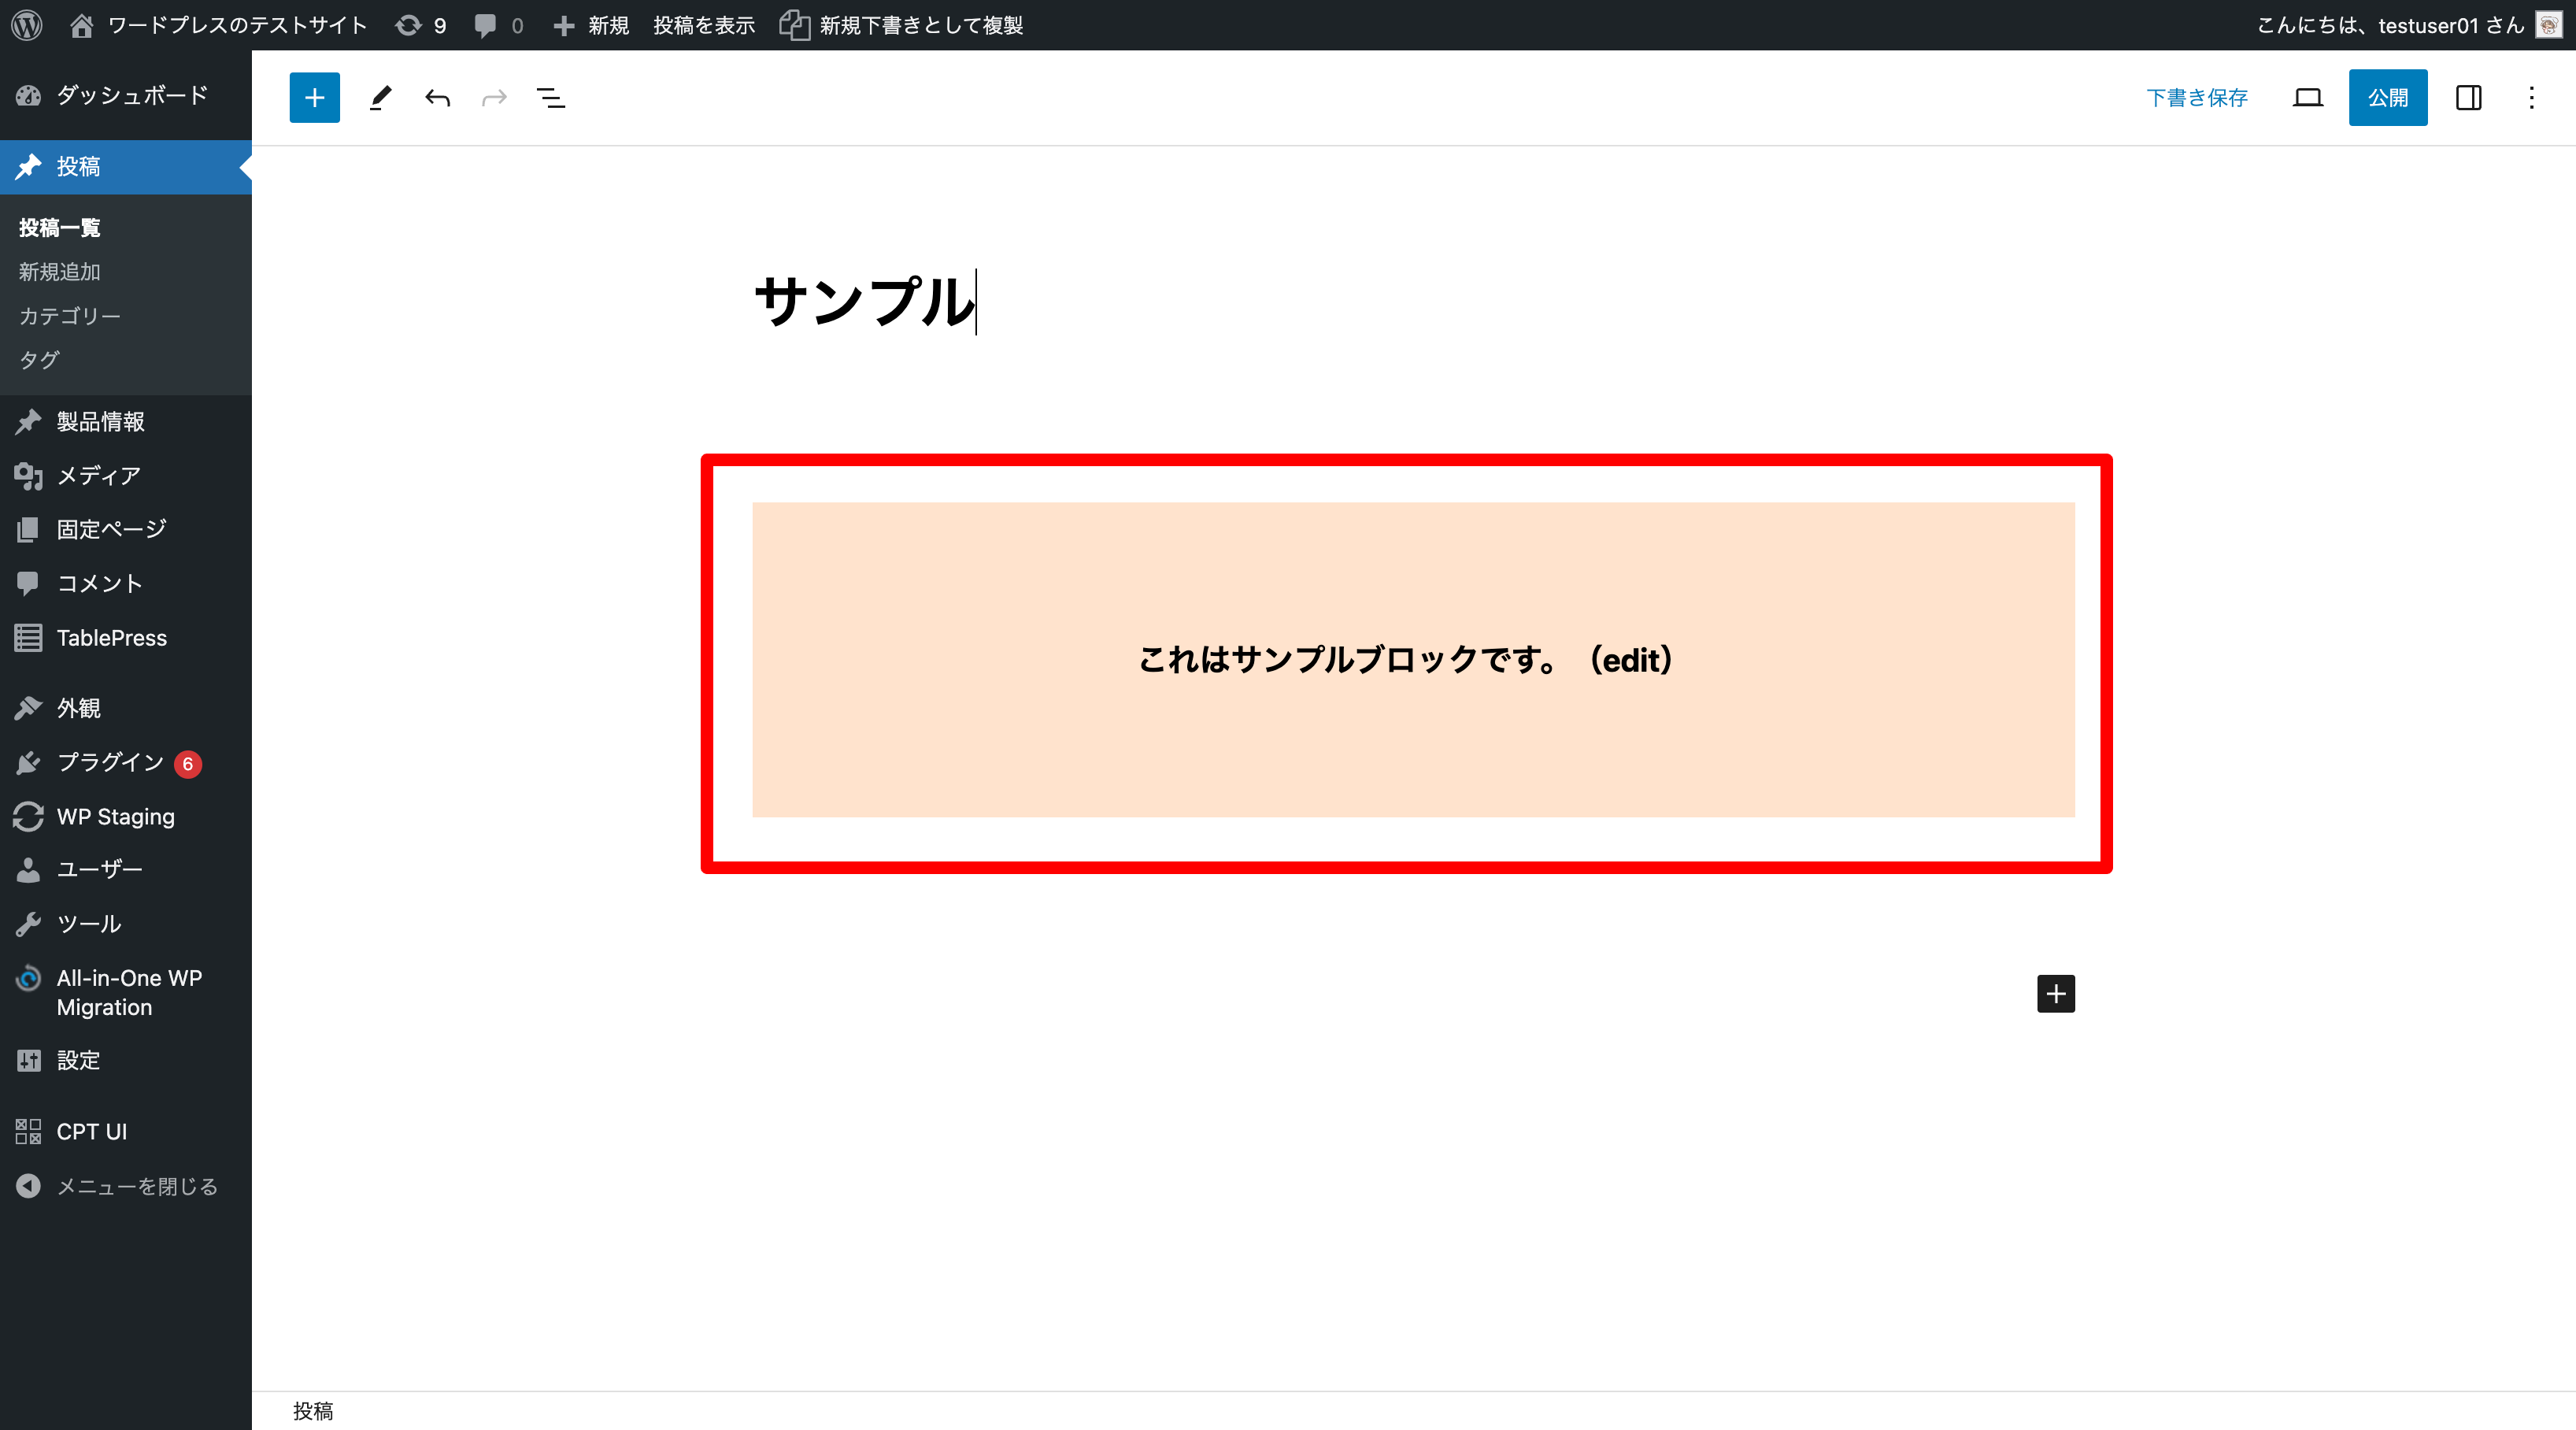Click 新規下書きとして複製 in admin bar
Screen dimensions: 2576x1430
(901, 25)
